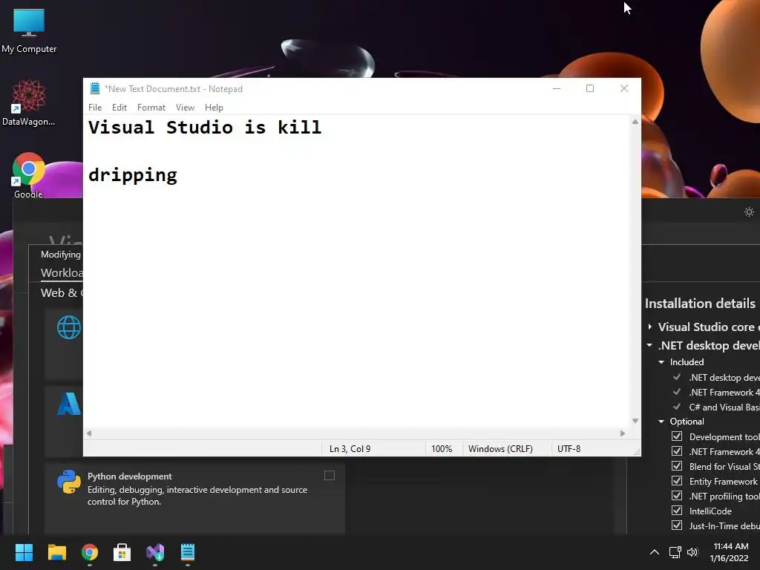Open the Windows Start menu
The width and height of the screenshot is (760, 570).
[24, 552]
